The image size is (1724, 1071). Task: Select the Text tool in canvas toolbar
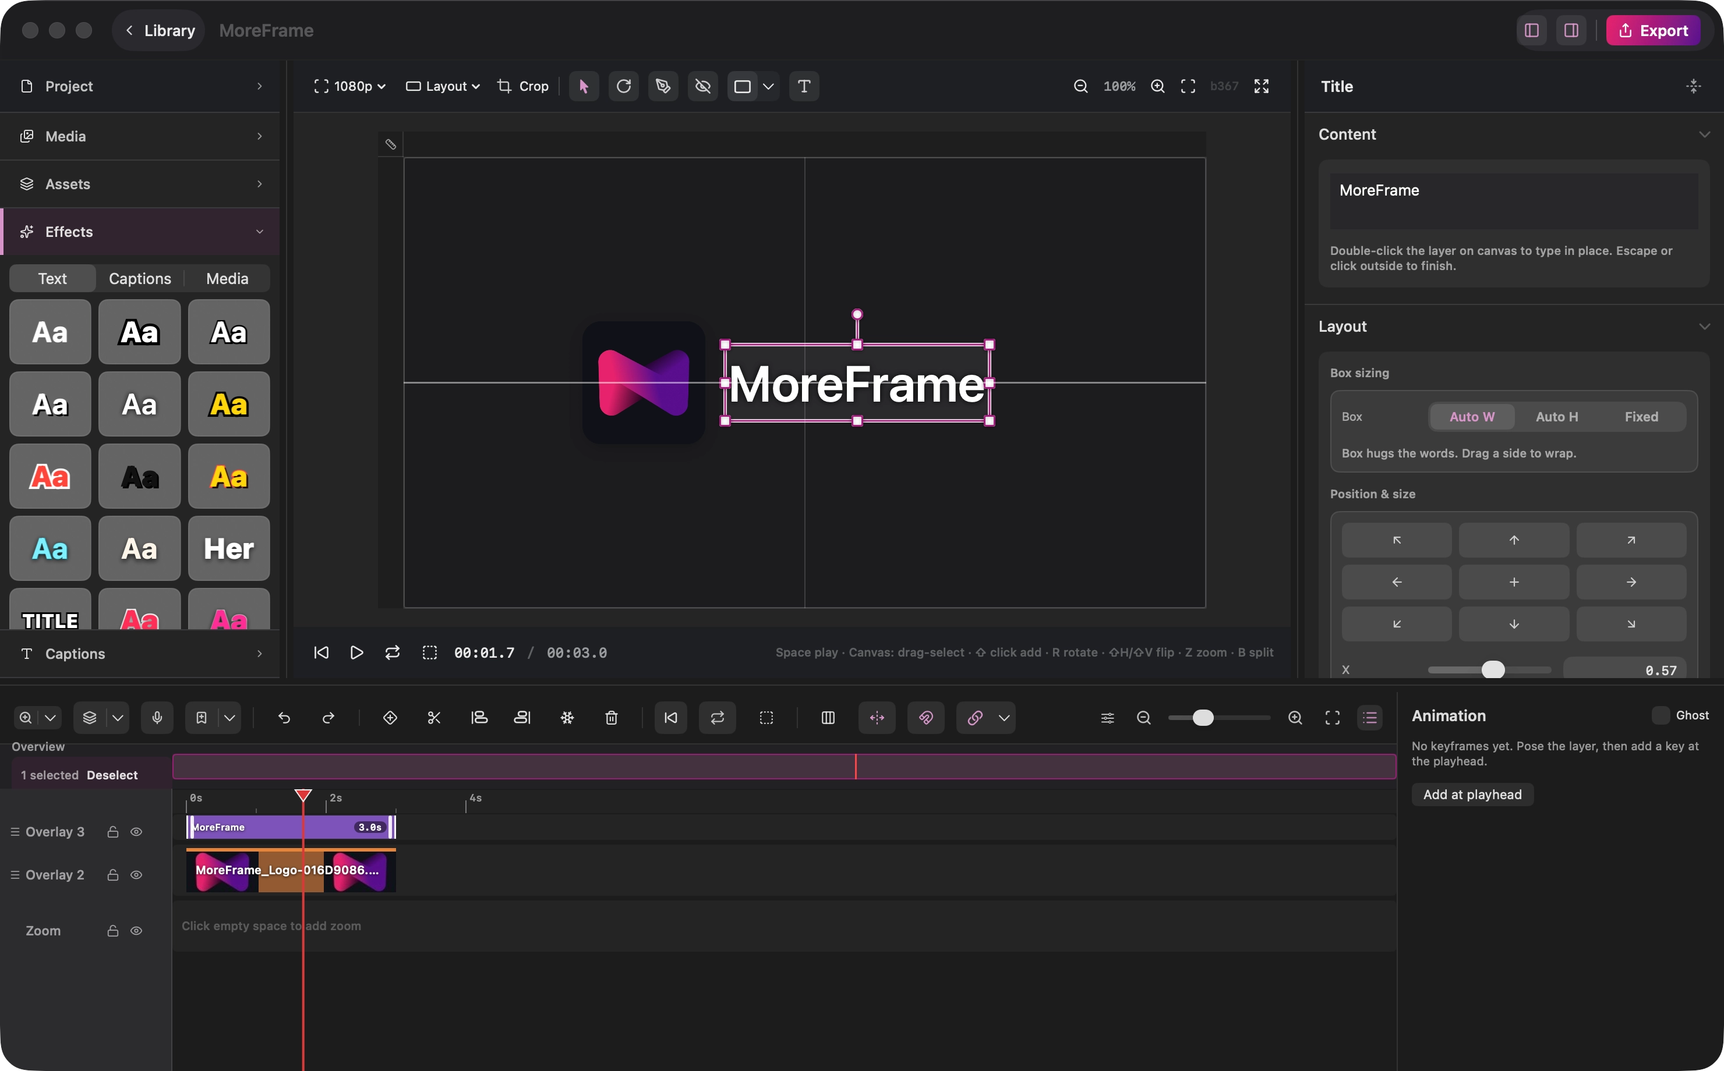(804, 86)
